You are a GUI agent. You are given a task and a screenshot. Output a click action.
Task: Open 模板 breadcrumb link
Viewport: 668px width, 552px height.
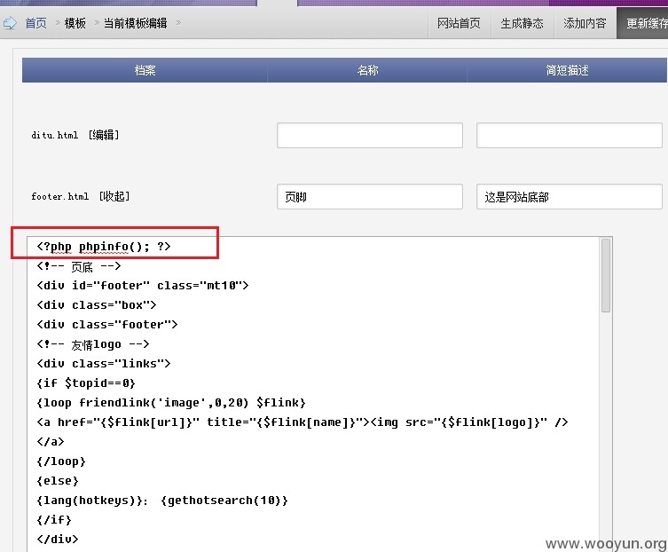tap(75, 23)
